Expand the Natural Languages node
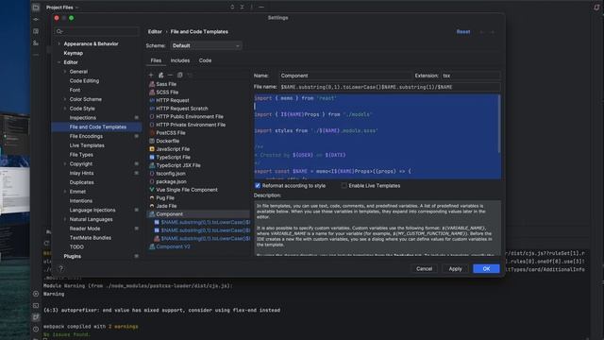Image resolution: width=604 pixels, height=340 pixels. [x=65, y=219]
